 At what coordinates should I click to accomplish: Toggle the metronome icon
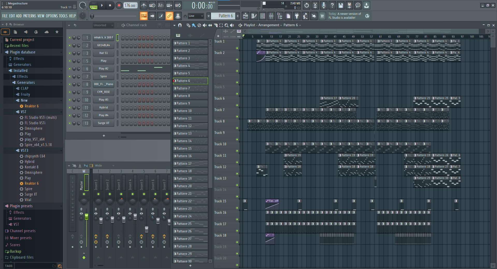pos(144,5)
